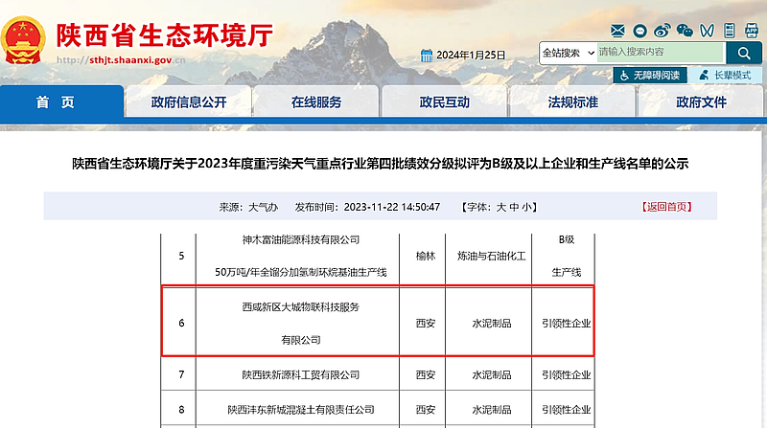
Task: Click the national emblem logo
Action: coord(24,41)
